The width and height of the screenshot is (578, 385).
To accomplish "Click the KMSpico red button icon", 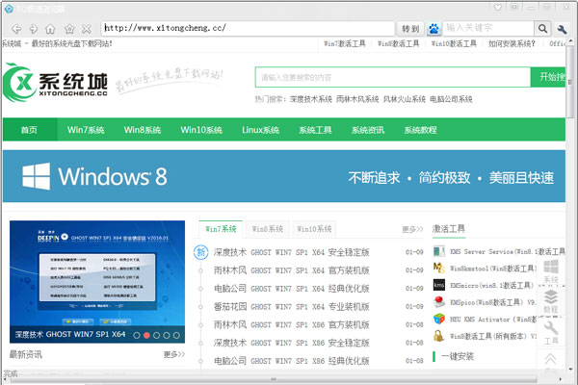I will [x=439, y=301].
